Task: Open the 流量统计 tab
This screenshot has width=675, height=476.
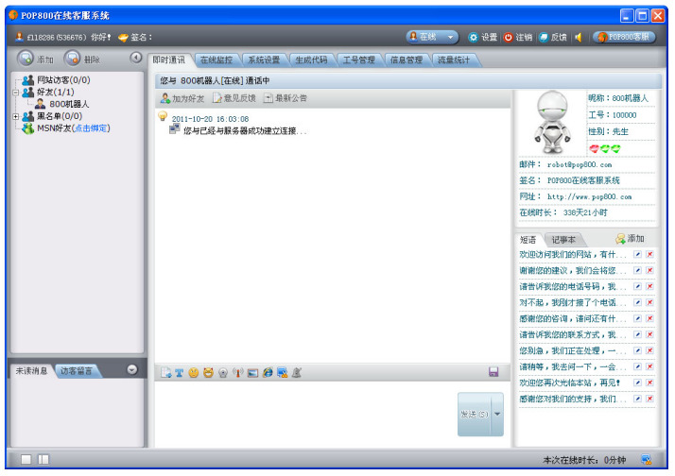Action: pyautogui.click(x=454, y=60)
